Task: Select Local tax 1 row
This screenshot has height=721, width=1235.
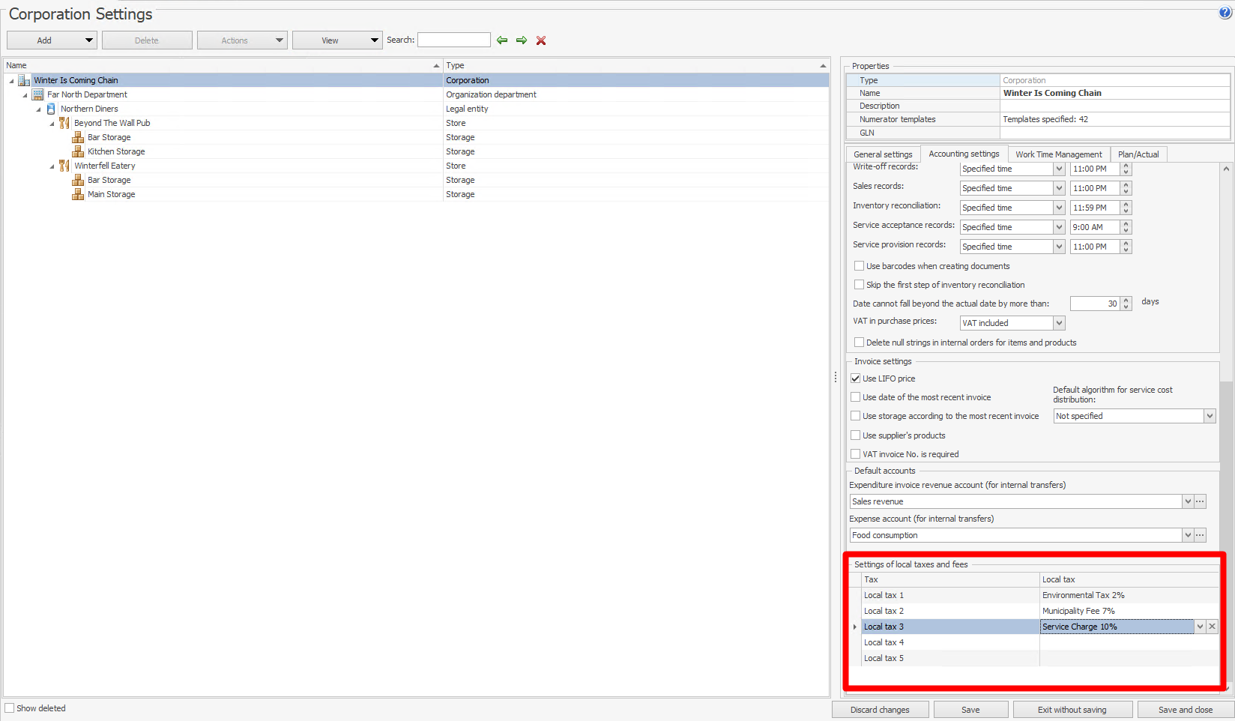Action: pos(1040,595)
